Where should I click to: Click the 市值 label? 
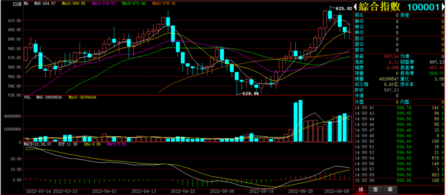(359, 96)
